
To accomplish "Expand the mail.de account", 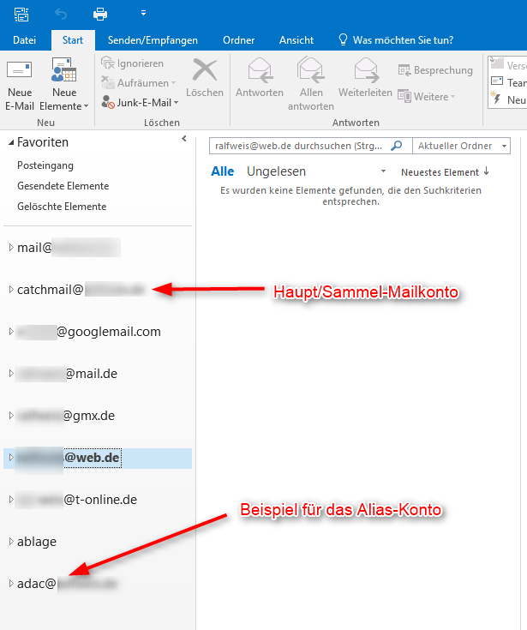I will (11, 374).
